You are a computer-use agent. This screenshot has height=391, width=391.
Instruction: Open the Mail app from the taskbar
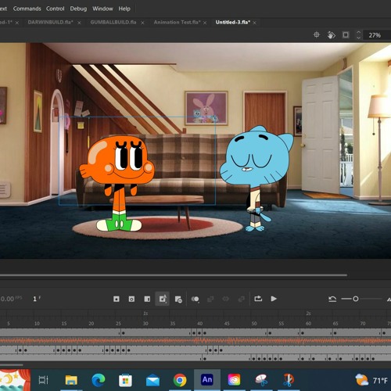[152, 381]
